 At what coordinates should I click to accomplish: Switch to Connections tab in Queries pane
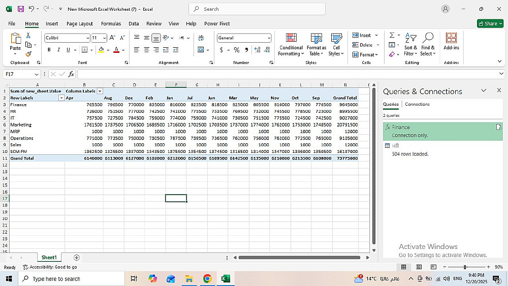pyautogui.click(x=417, y=104)
